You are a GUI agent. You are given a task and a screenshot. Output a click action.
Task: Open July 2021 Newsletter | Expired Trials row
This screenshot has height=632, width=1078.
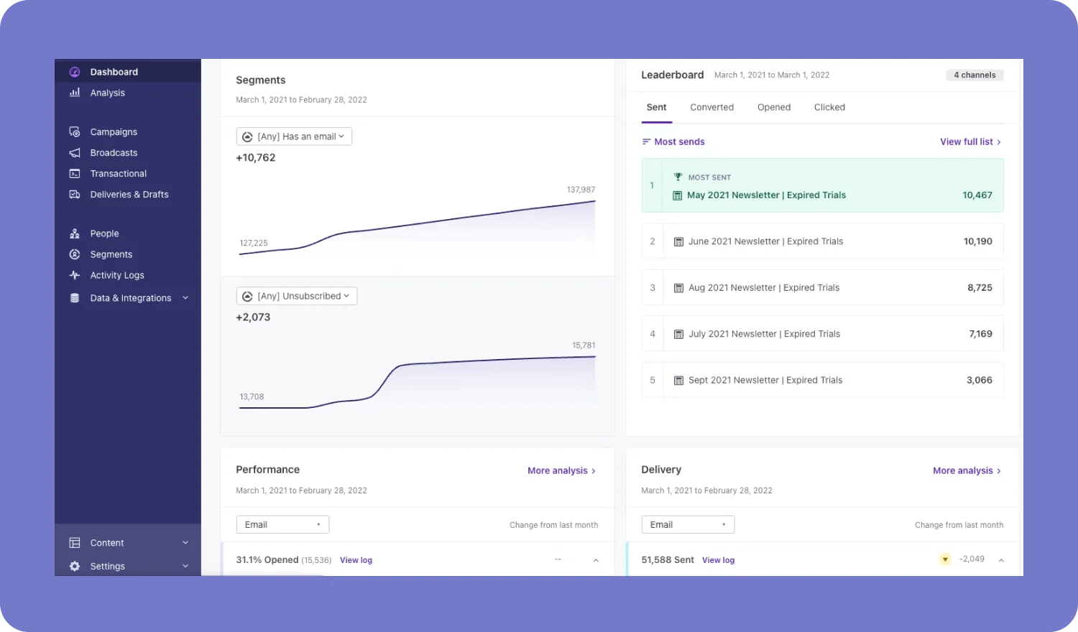(822, 334)
